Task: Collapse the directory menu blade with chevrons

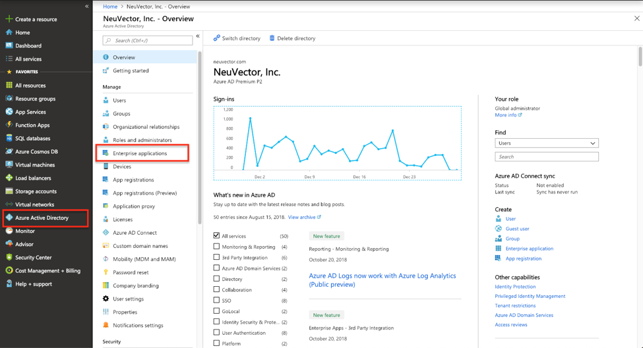Action: point(198,36)
